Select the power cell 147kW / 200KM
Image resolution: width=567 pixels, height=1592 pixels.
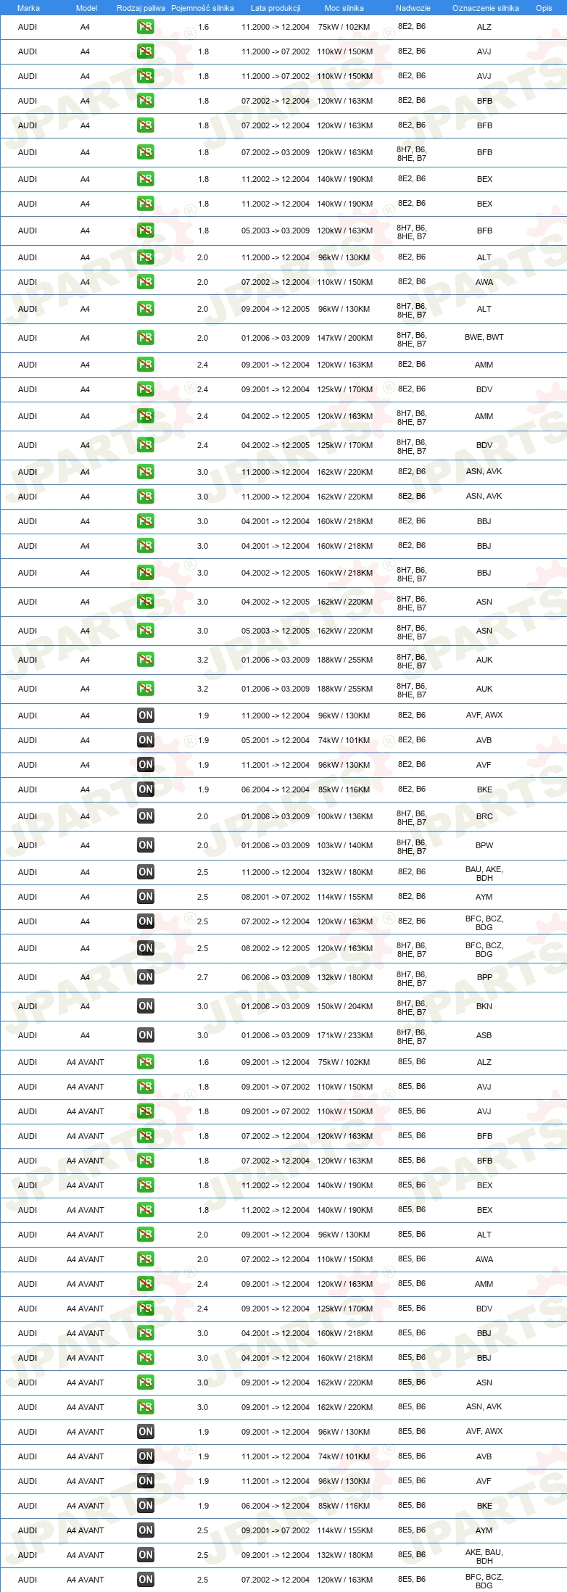pos(345,338)
